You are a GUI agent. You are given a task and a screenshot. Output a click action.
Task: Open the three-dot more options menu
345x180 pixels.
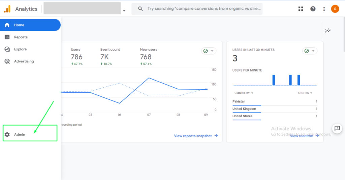tap(324, 9)
